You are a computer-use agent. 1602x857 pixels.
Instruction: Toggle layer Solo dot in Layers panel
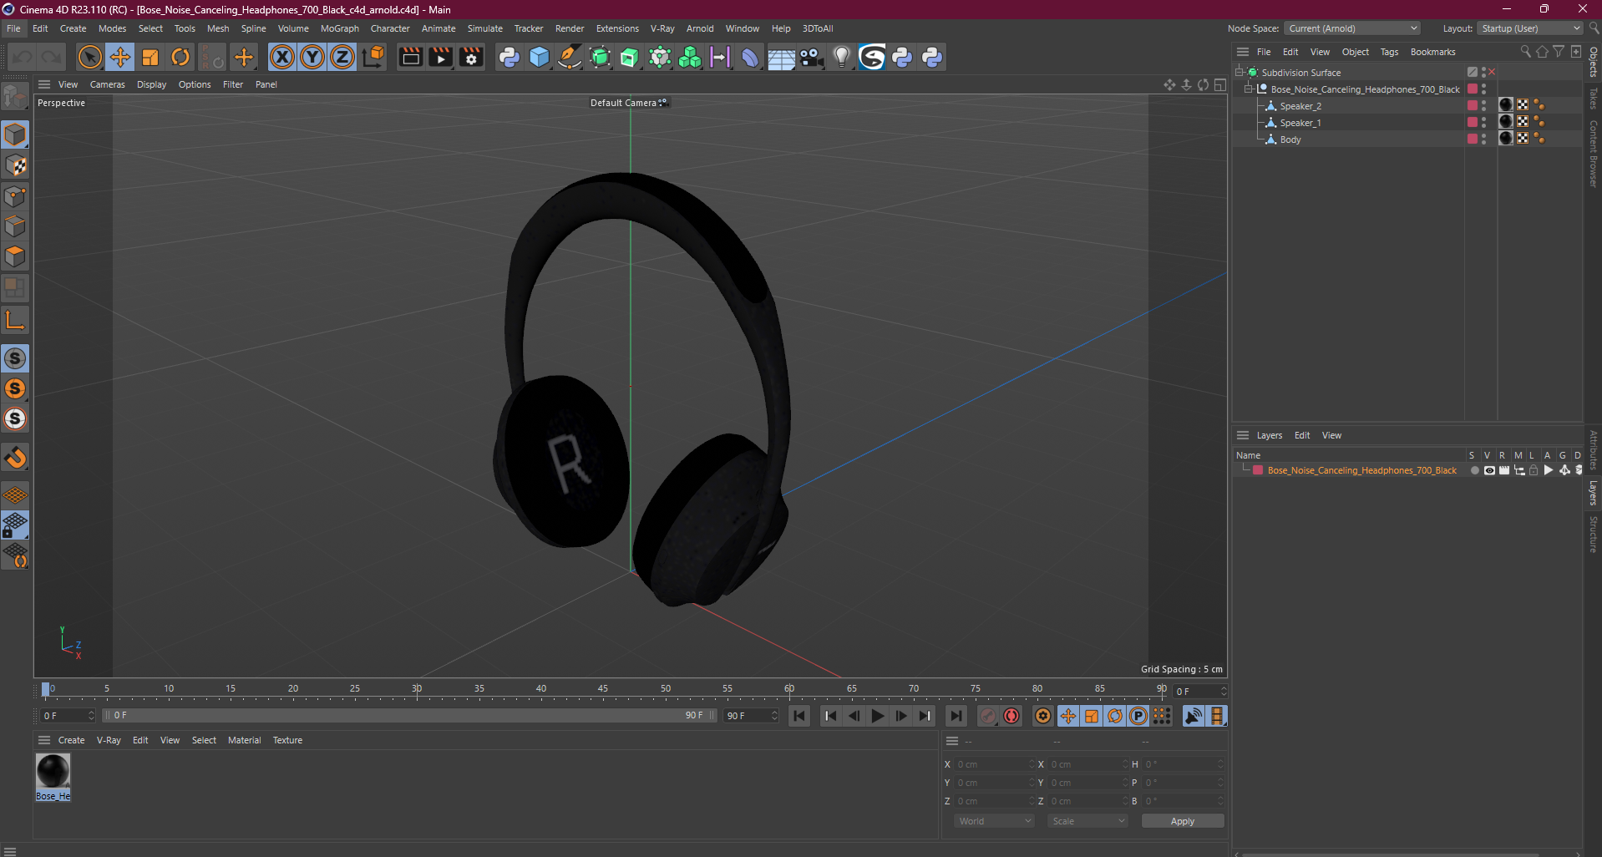[1474, 470]
